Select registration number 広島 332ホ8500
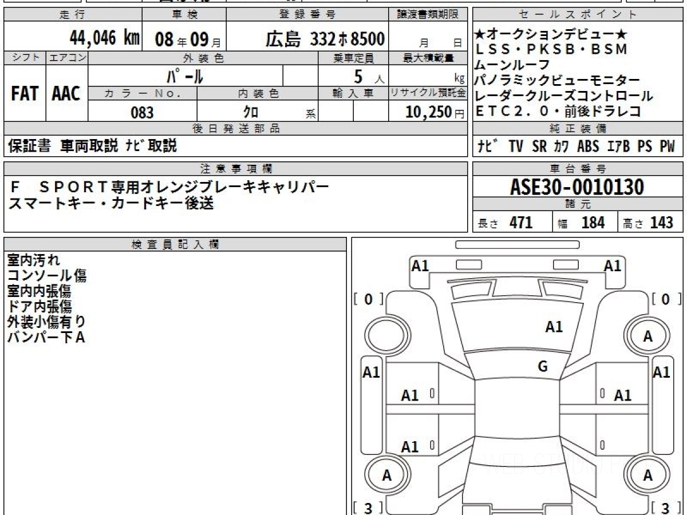Image resolution: width=687 pixels, height=515 pixels. (325, 39)
